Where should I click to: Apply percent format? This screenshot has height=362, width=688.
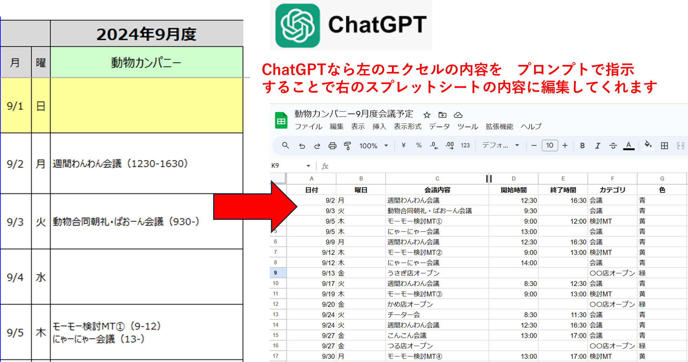tap(419, 145)
